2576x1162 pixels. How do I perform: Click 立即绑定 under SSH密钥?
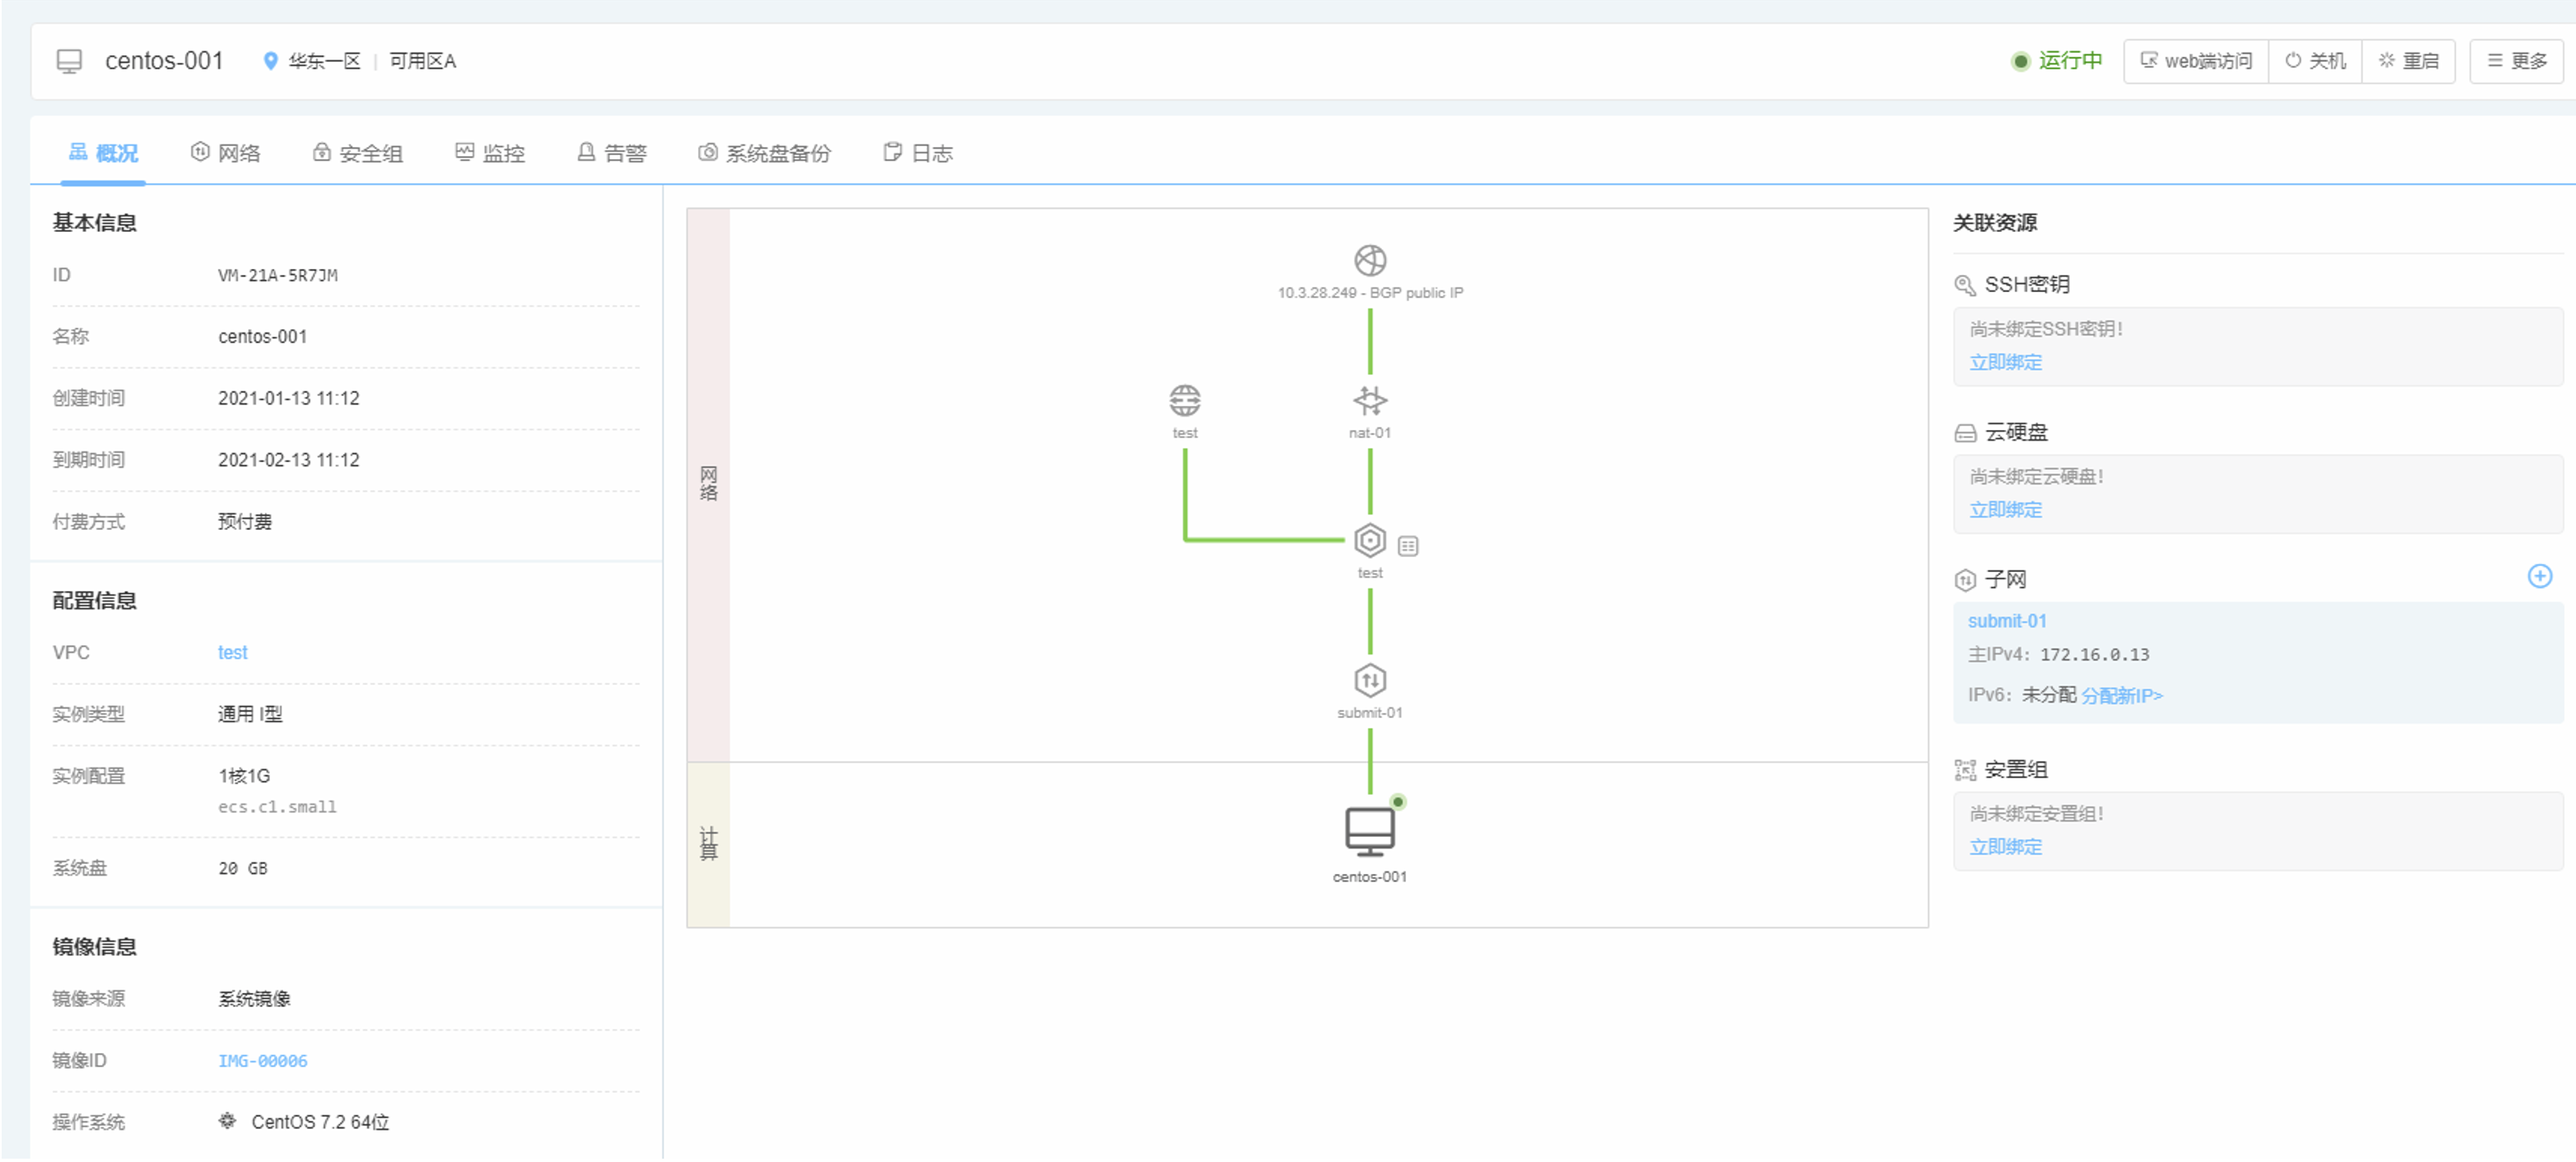coord(2005,362)
